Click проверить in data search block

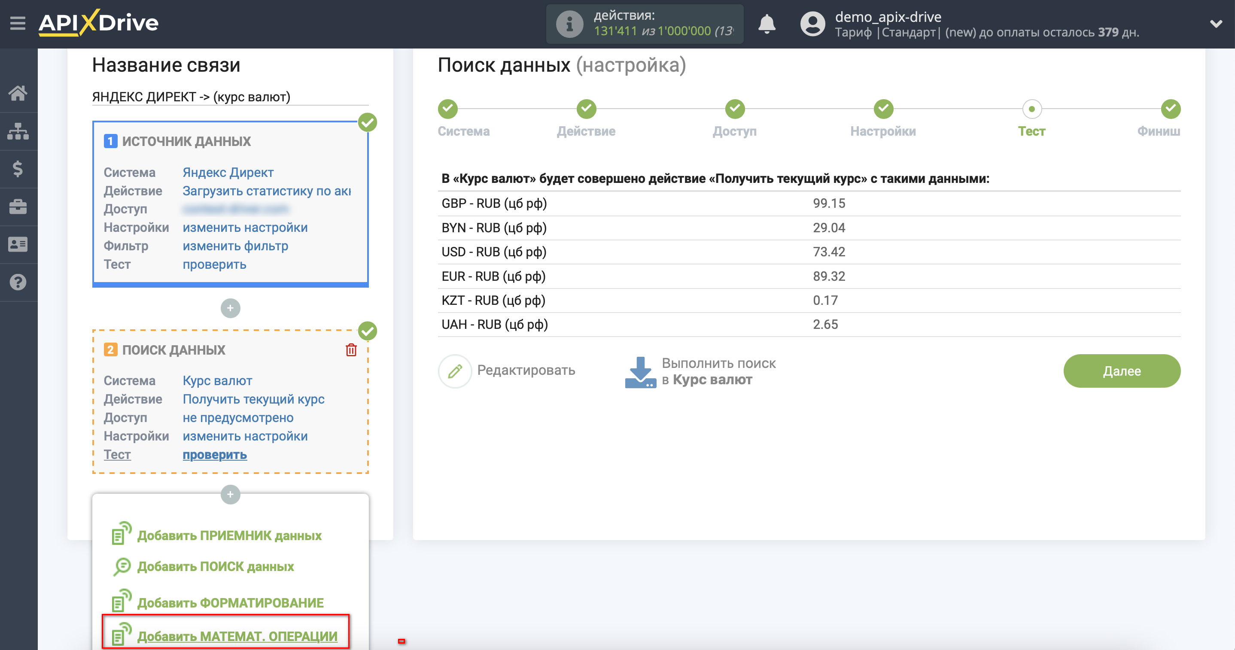[214, 456]
